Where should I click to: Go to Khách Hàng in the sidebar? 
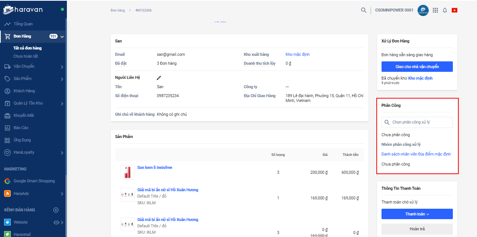click(x=24, y=91)
